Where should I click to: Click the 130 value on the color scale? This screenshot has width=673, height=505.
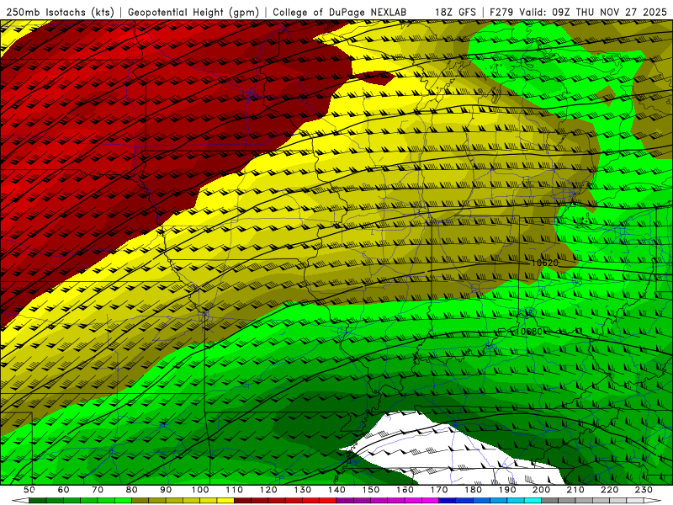(303, 490)
